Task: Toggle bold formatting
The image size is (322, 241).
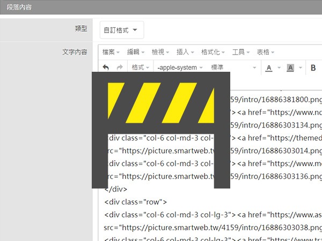Action: tap(313, 67)
